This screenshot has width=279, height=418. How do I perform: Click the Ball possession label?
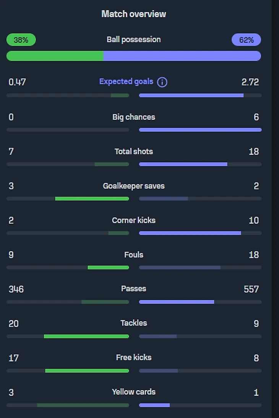[134, 39]
